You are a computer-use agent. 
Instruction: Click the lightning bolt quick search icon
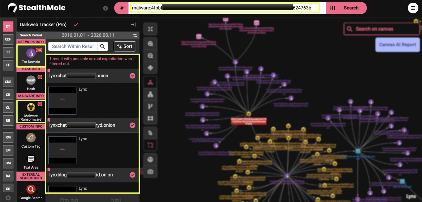tap(122, 8)
